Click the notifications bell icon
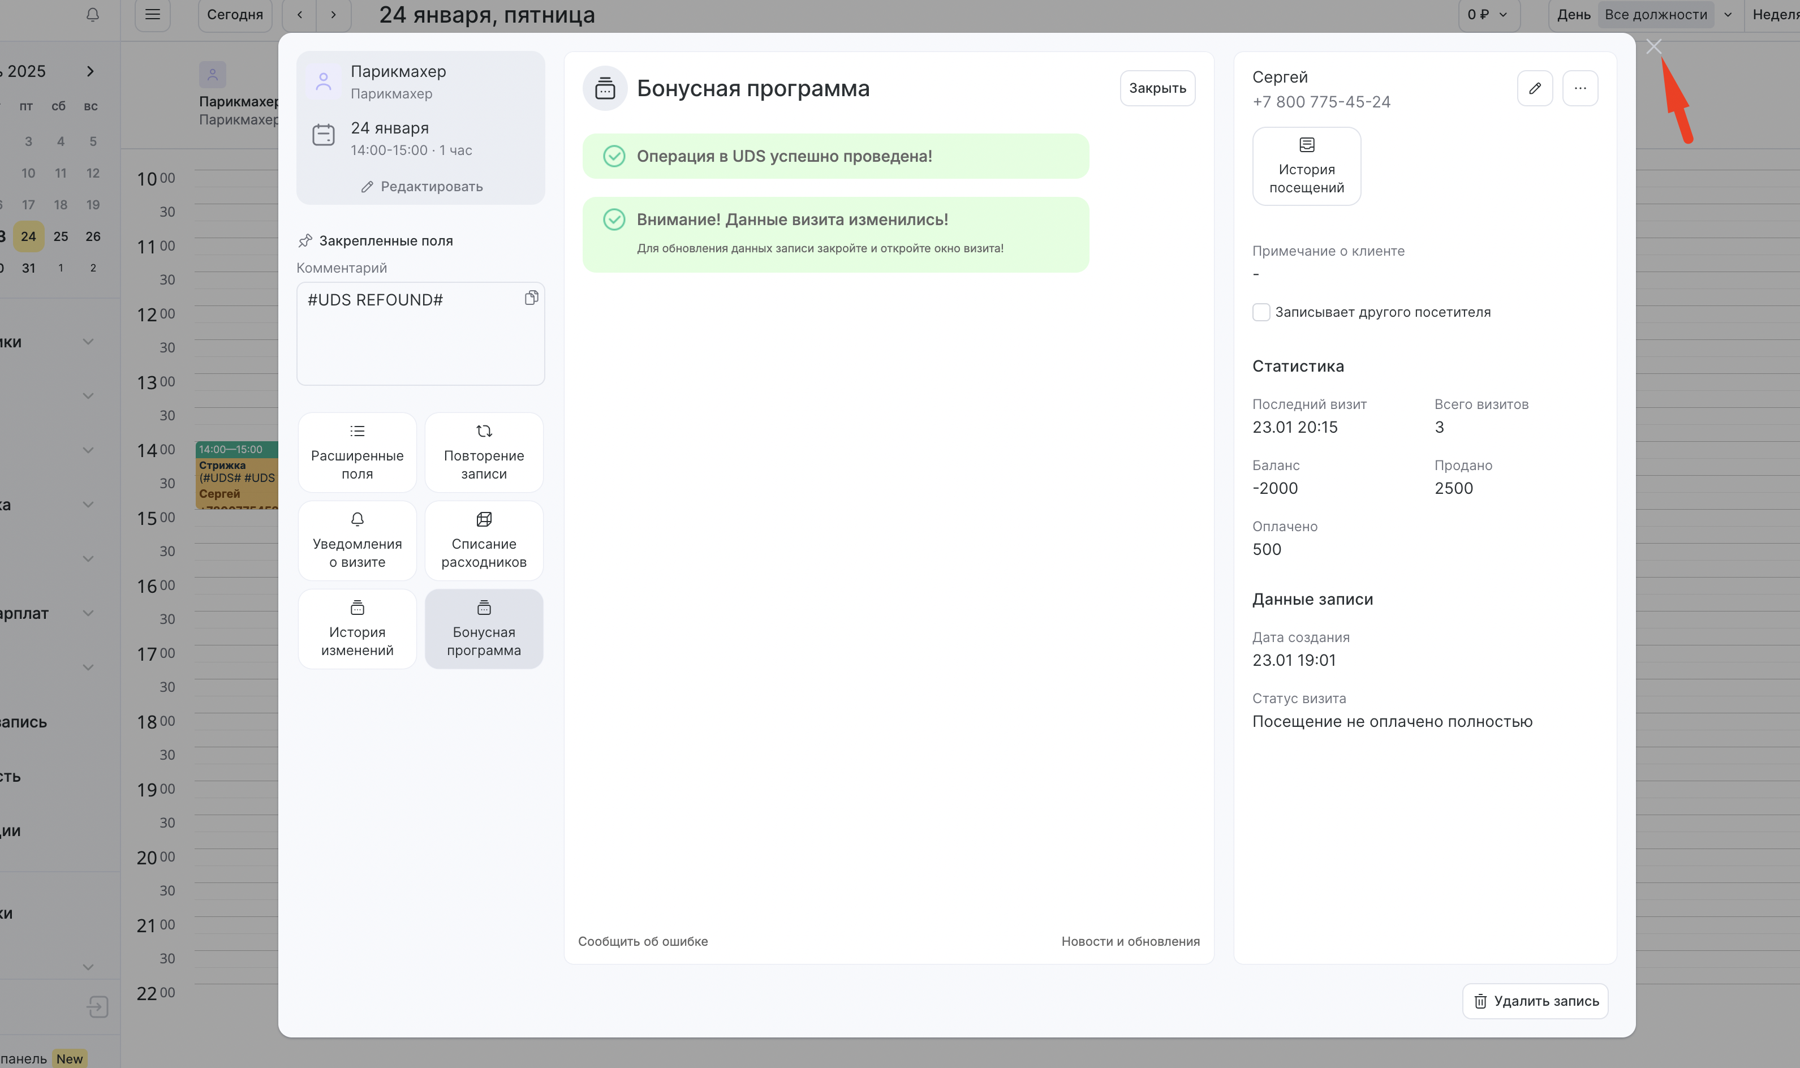This screenshot has height=1068, width=1800. (92, 14)
